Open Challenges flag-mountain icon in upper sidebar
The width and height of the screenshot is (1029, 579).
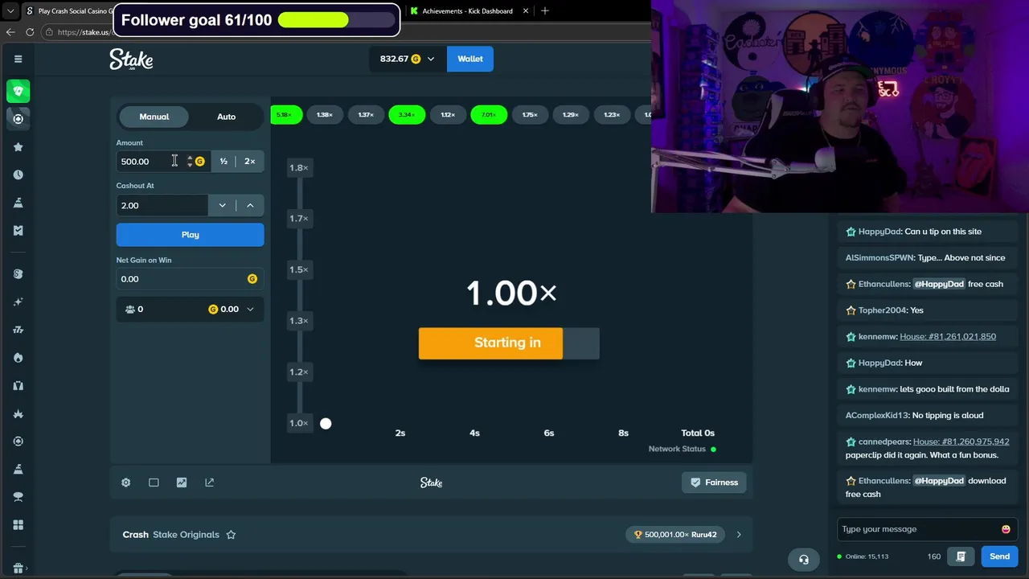tap(18, 203)
